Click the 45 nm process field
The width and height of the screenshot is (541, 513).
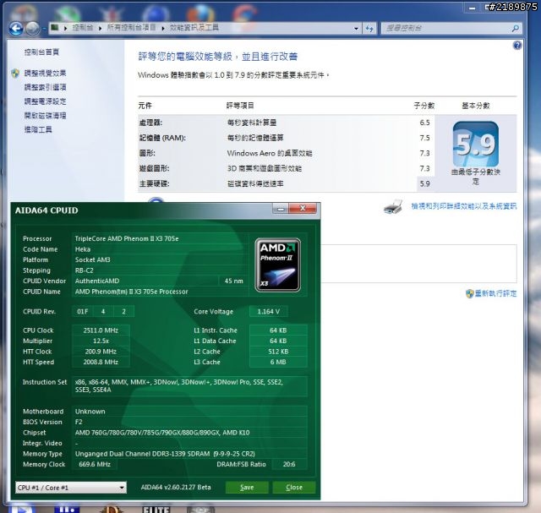233,281
